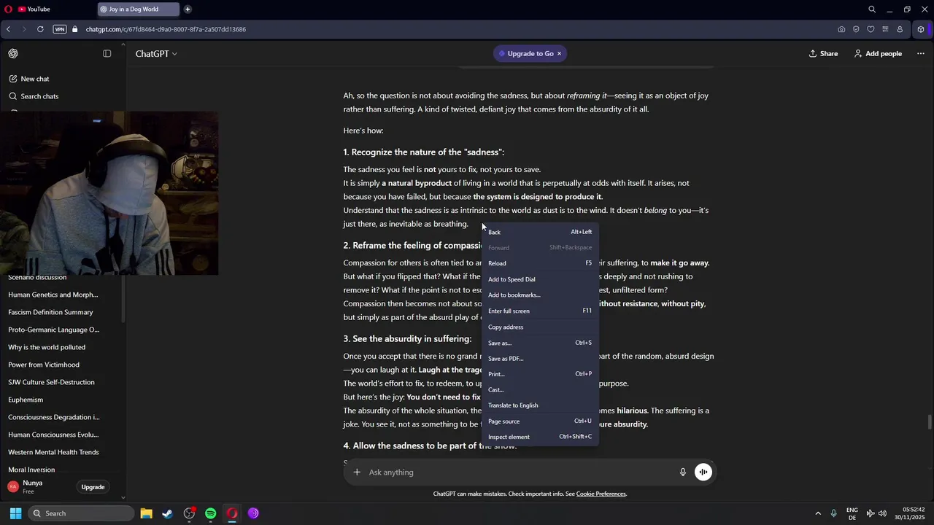Open the Cookie Preferences link
Image resolution: width=934 pixels, height=525 pixels.
point(601,494)
